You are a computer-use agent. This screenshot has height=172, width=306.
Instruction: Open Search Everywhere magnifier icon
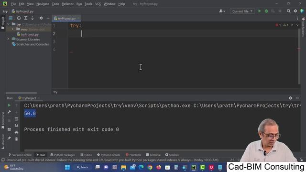288,11
